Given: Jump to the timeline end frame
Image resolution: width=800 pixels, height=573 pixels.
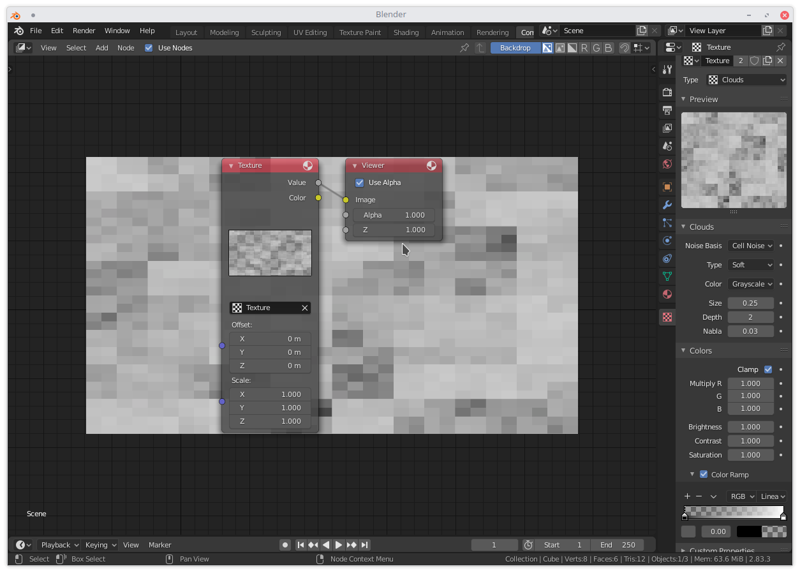Looking at the screenshot, I should click(364, 545).
